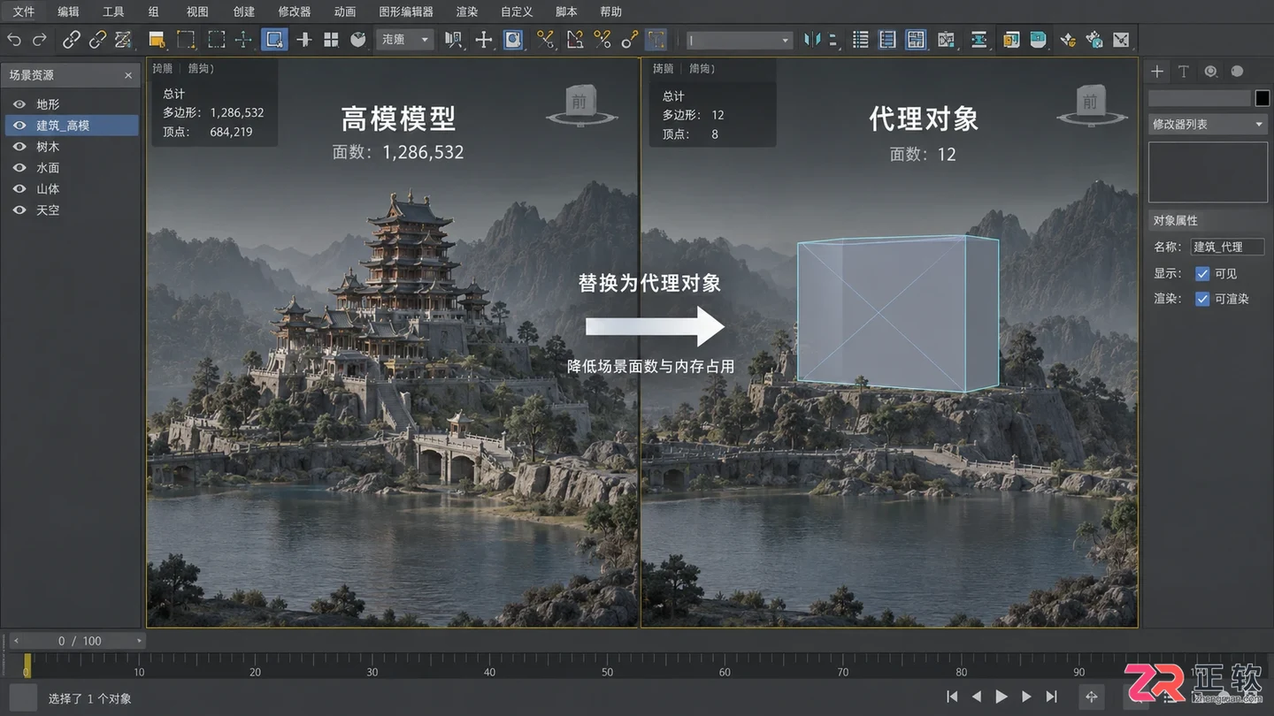The width and height of the screenshot is (1274, 716).
Task: Open the 脚本 menu
Action: tap(566, 11)
